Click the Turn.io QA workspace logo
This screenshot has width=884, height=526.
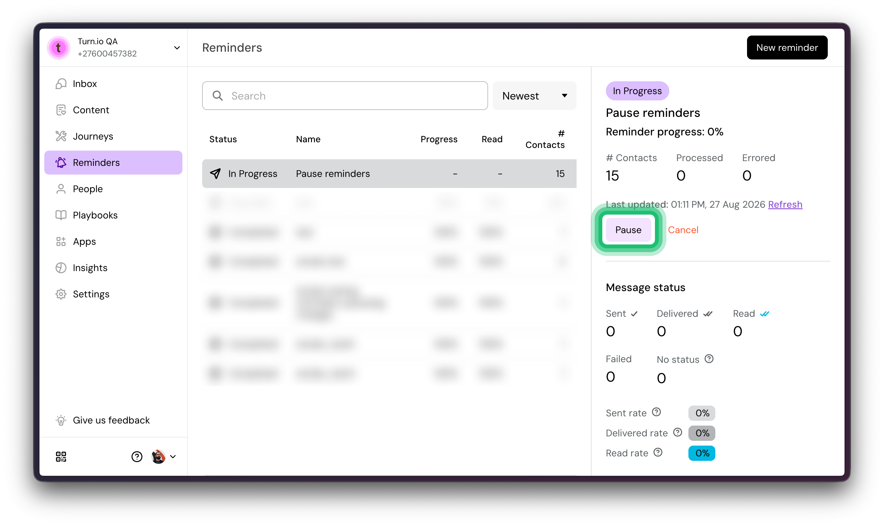(59, 48)
